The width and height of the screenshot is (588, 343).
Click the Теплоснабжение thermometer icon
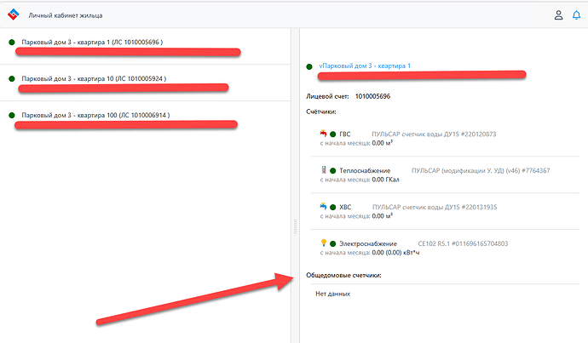(323, 170)
